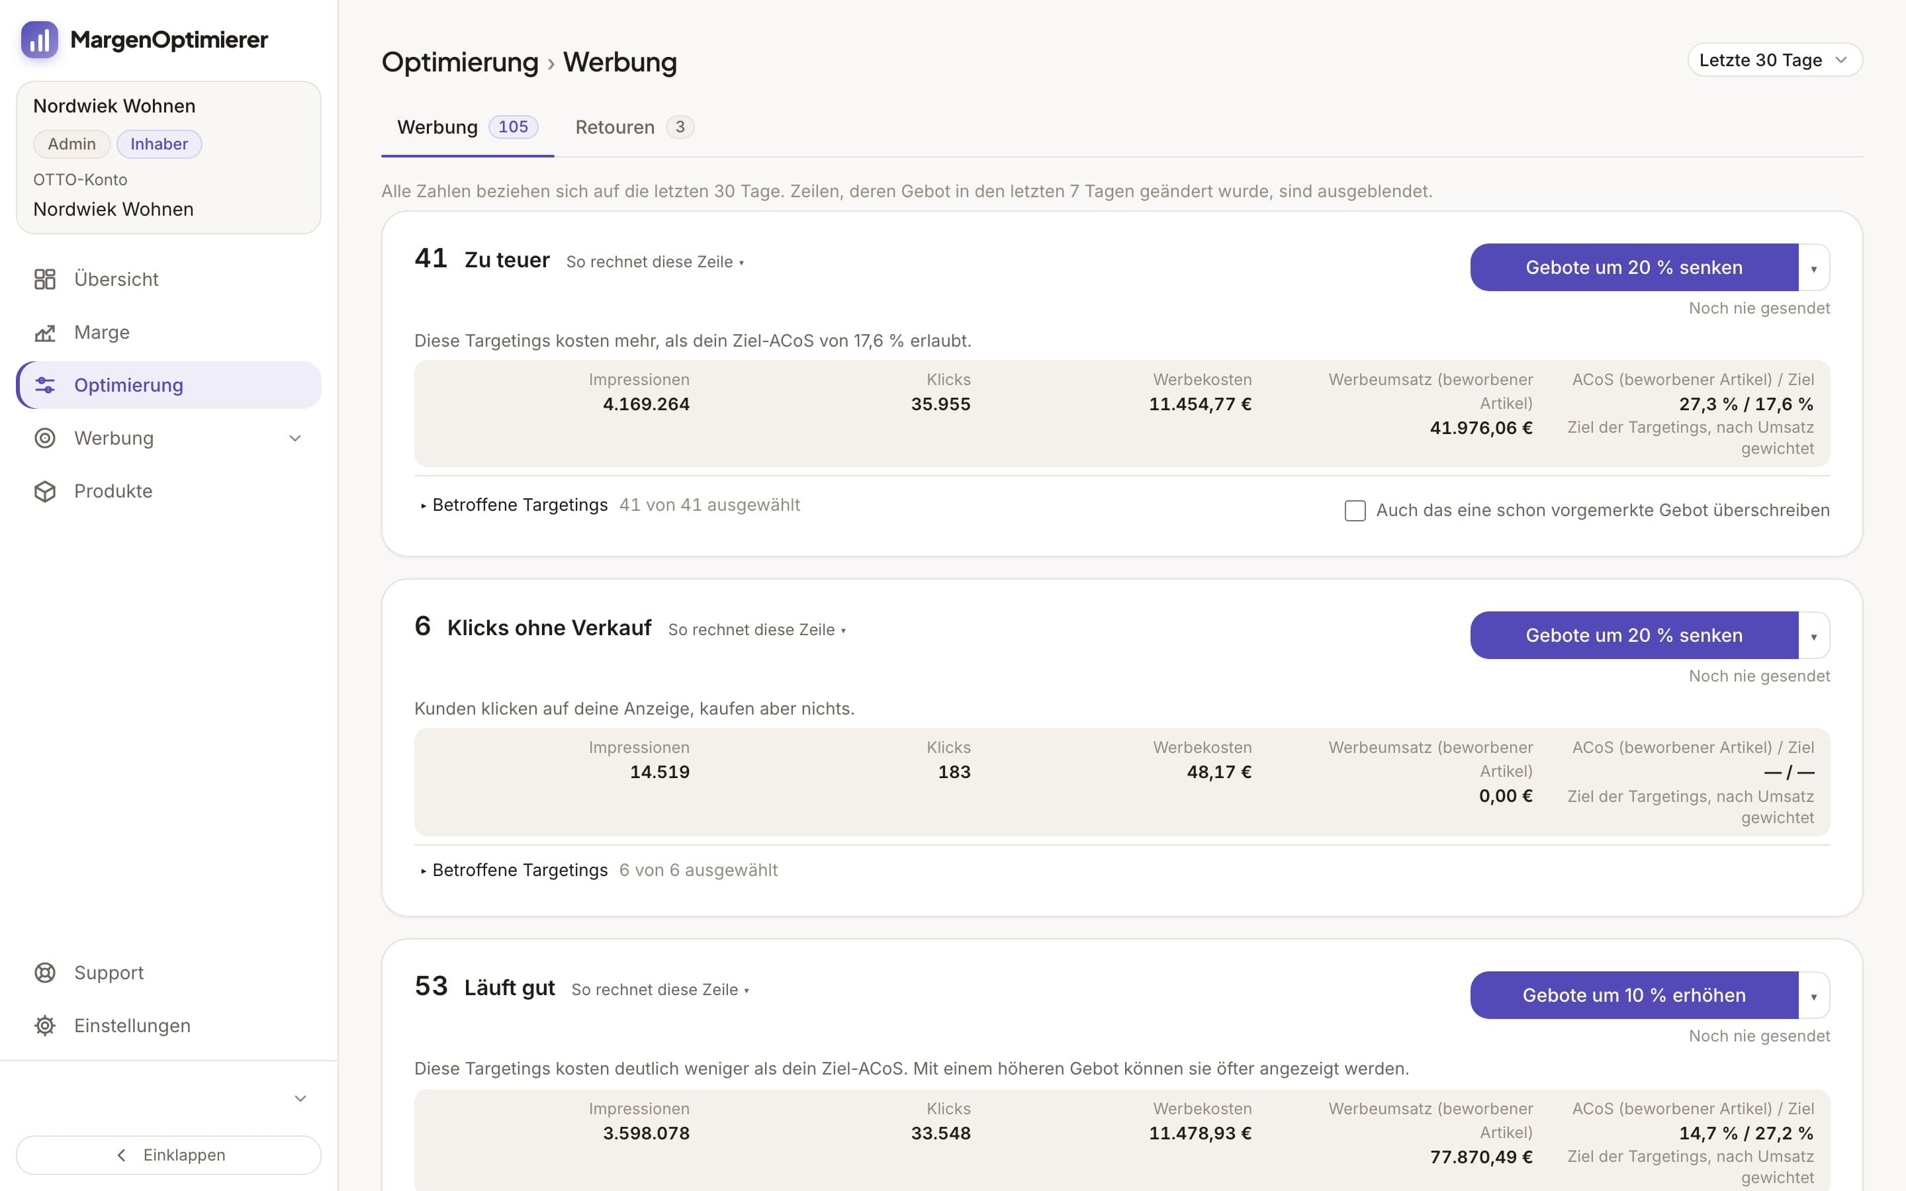Click Gebote um 20 % senken for Zu teuer
The height and width of the screenshot is (1191, 1906).
[x=1634, y=268]
